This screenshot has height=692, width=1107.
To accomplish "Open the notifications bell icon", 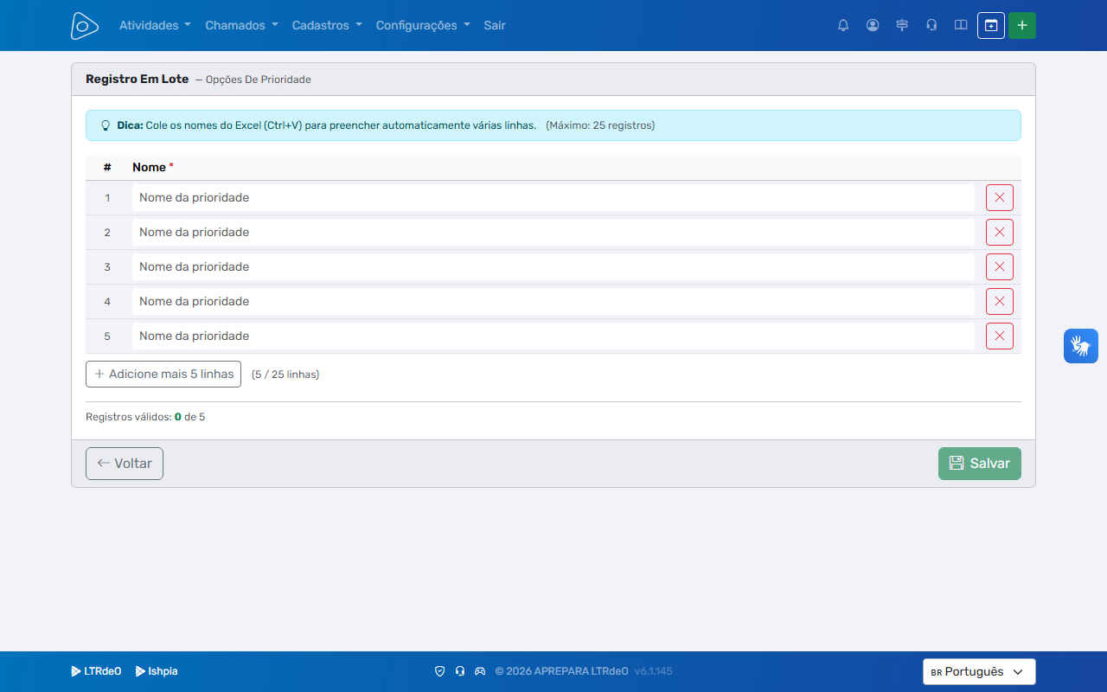I will pos(843,25).
